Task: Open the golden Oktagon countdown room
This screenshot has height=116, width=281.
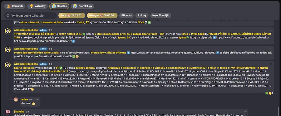Action: (x=102, y=16)
